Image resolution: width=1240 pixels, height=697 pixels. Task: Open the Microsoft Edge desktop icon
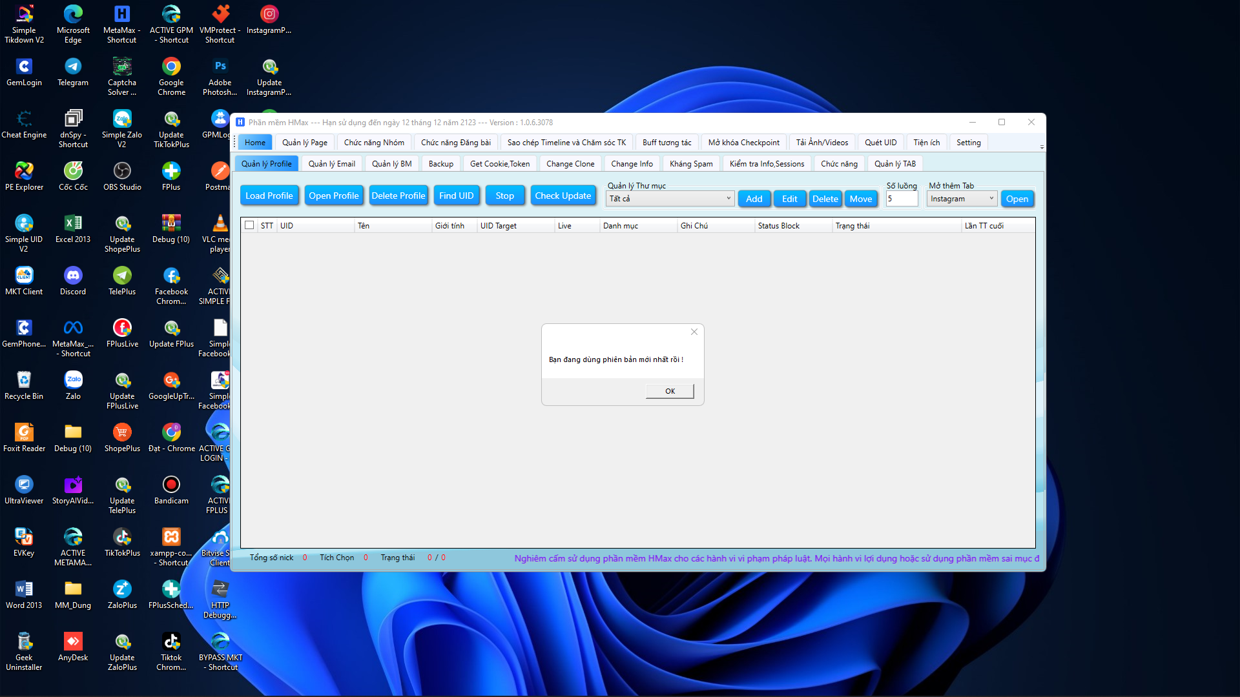click(x=73, y=23)
